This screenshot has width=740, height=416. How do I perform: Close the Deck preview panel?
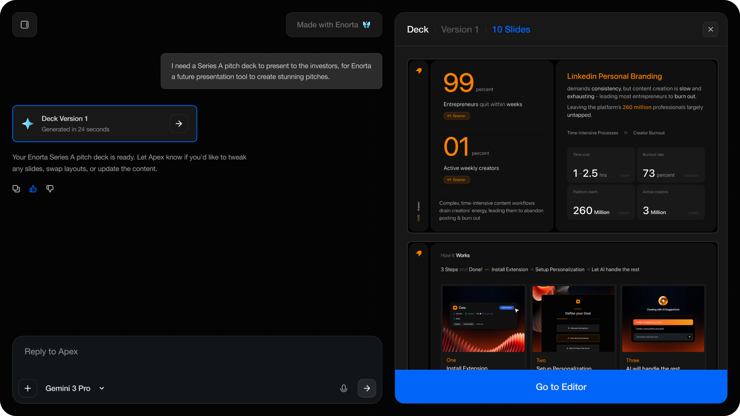pyautogui.click(x=711, y=29)
